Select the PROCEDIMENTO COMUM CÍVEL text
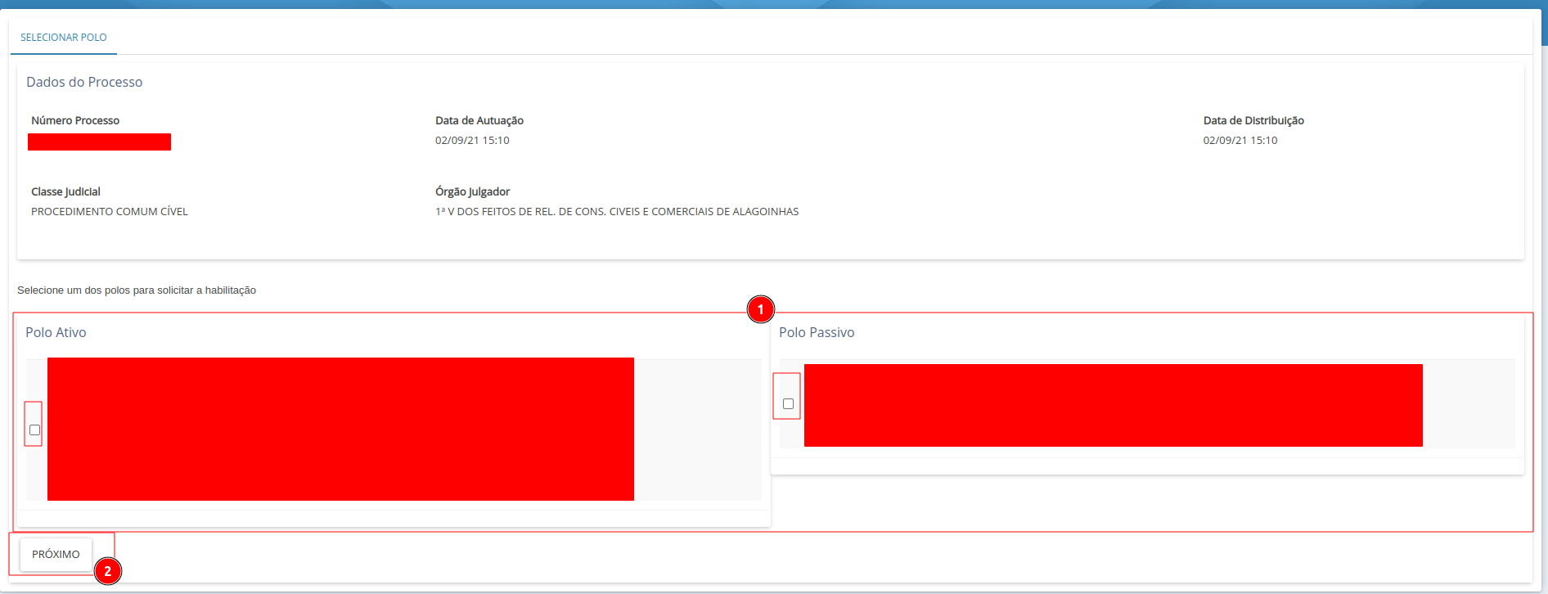 coord(110,212)
